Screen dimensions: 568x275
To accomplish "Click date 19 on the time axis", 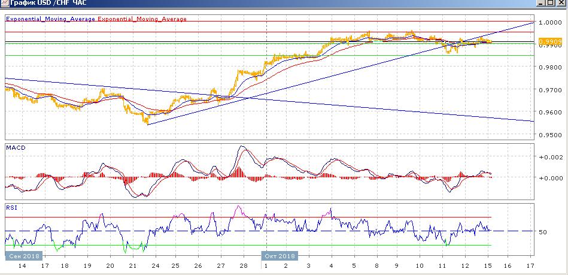I will pos(87,265).
